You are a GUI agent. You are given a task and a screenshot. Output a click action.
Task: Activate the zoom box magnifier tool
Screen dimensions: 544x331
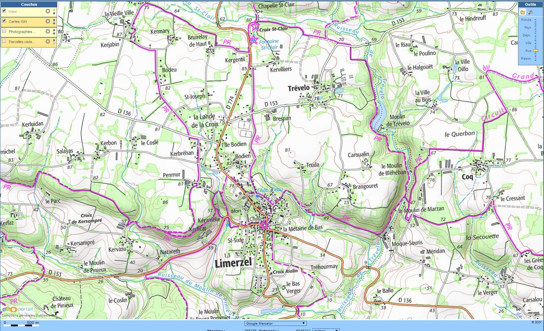[531, 12]
